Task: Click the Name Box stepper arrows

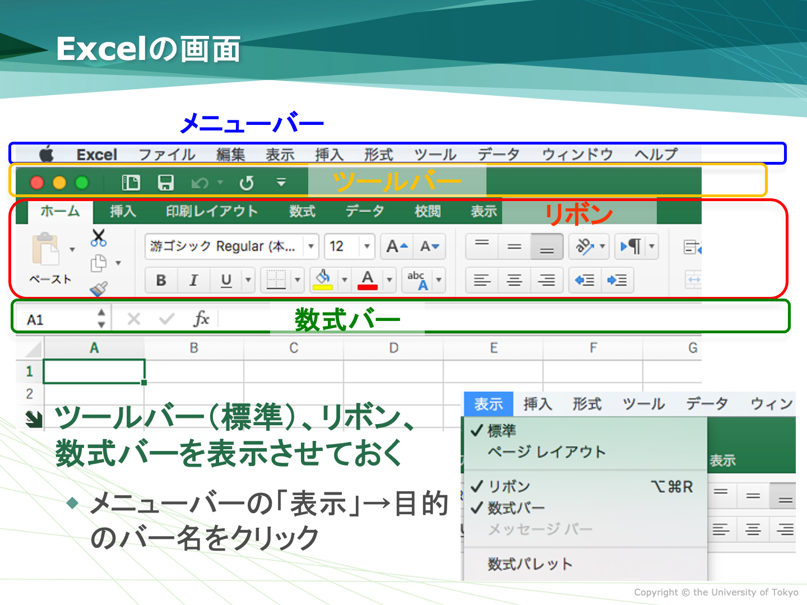Action: point(101,318)
